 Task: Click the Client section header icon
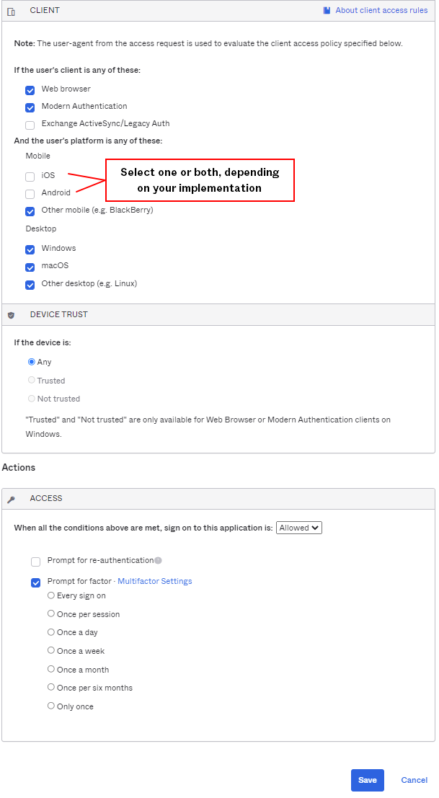pyautogui.click(x=11, y=12)
